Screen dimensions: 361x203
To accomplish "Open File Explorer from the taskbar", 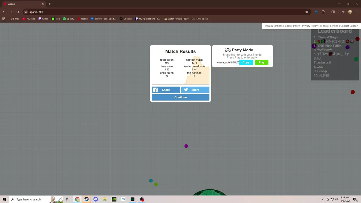I will [x=105, y=199].
